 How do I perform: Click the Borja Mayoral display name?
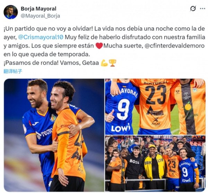coord(38,9)
